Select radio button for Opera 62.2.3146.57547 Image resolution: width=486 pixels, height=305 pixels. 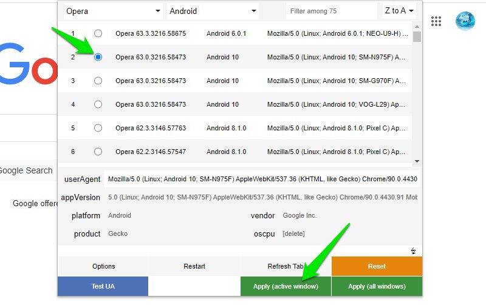click(98, 152)
